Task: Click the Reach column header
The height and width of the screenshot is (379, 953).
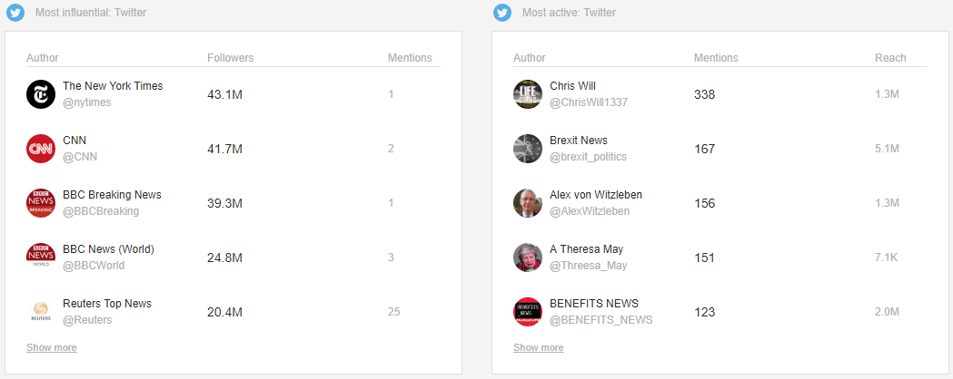Action: pyautogui.click(x=890, y=58)
